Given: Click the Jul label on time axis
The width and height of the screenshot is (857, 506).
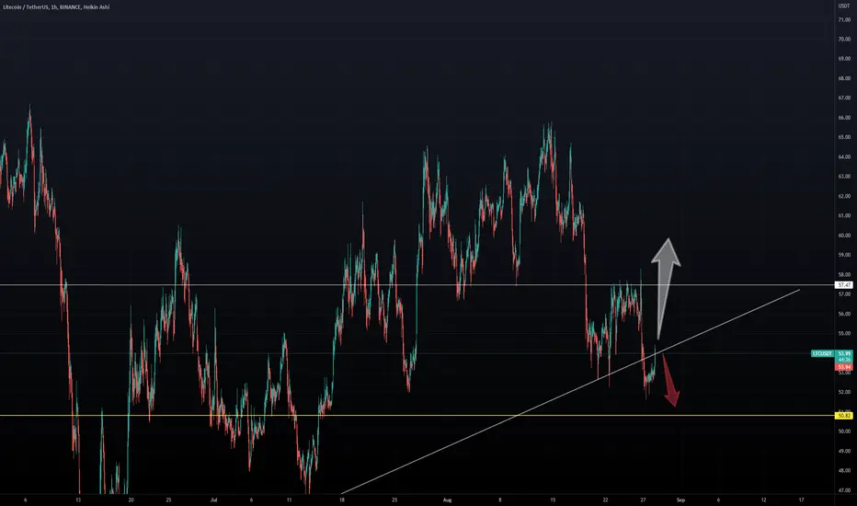Looking at the screenshot, I should click(x=213, y=500).
